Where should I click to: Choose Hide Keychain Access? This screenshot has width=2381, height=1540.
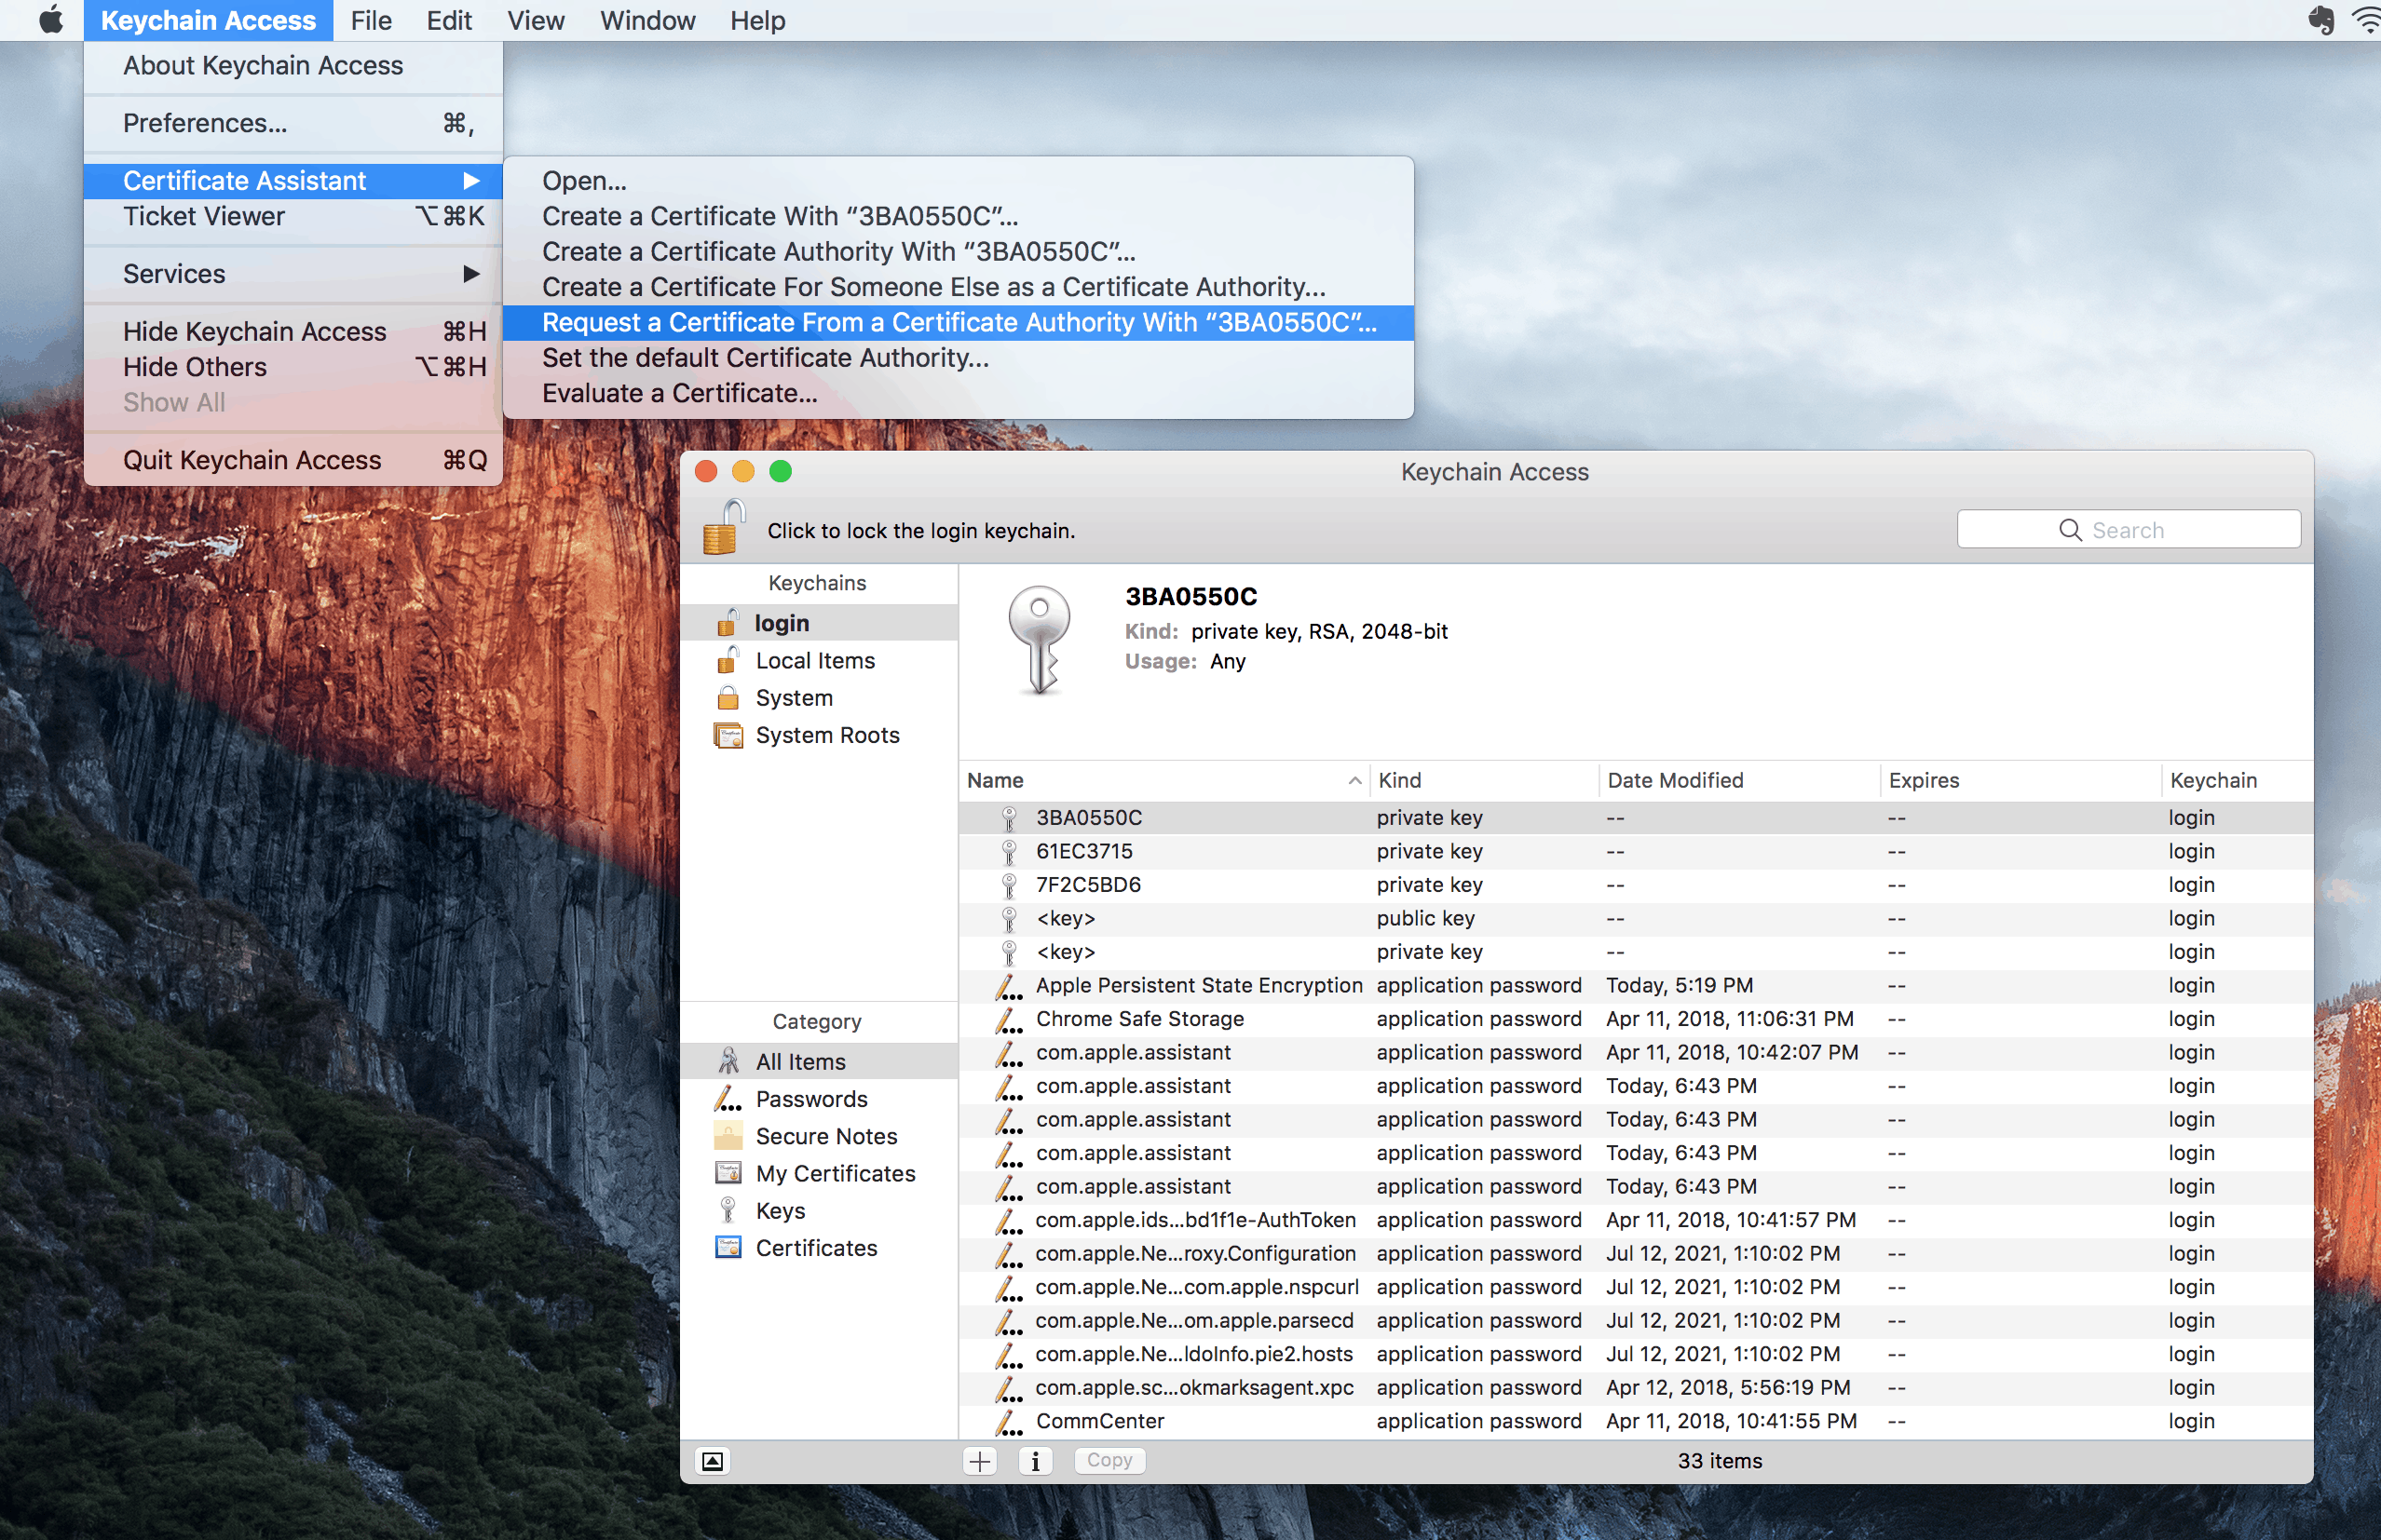click(293, 331)
